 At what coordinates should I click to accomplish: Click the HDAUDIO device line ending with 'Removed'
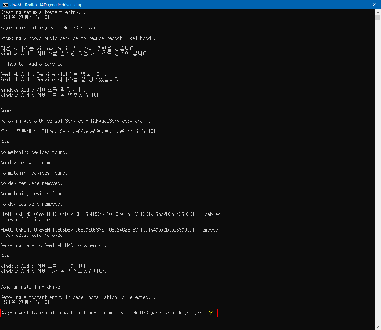coord(109,230)
